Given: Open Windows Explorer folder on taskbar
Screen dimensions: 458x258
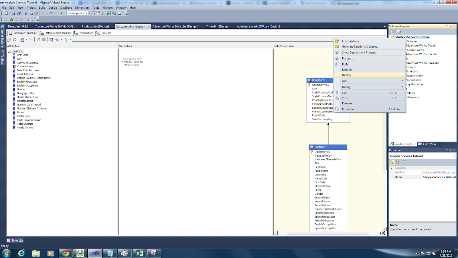Looking at the screenshot, I should pos(36,253).
